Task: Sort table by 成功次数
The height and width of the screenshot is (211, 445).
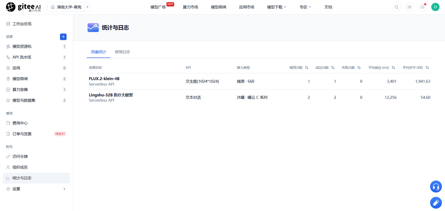Action: pos(333,68)
